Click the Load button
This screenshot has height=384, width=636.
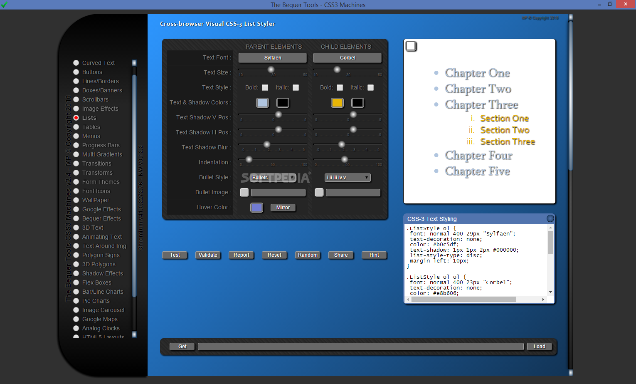[540, 347]
